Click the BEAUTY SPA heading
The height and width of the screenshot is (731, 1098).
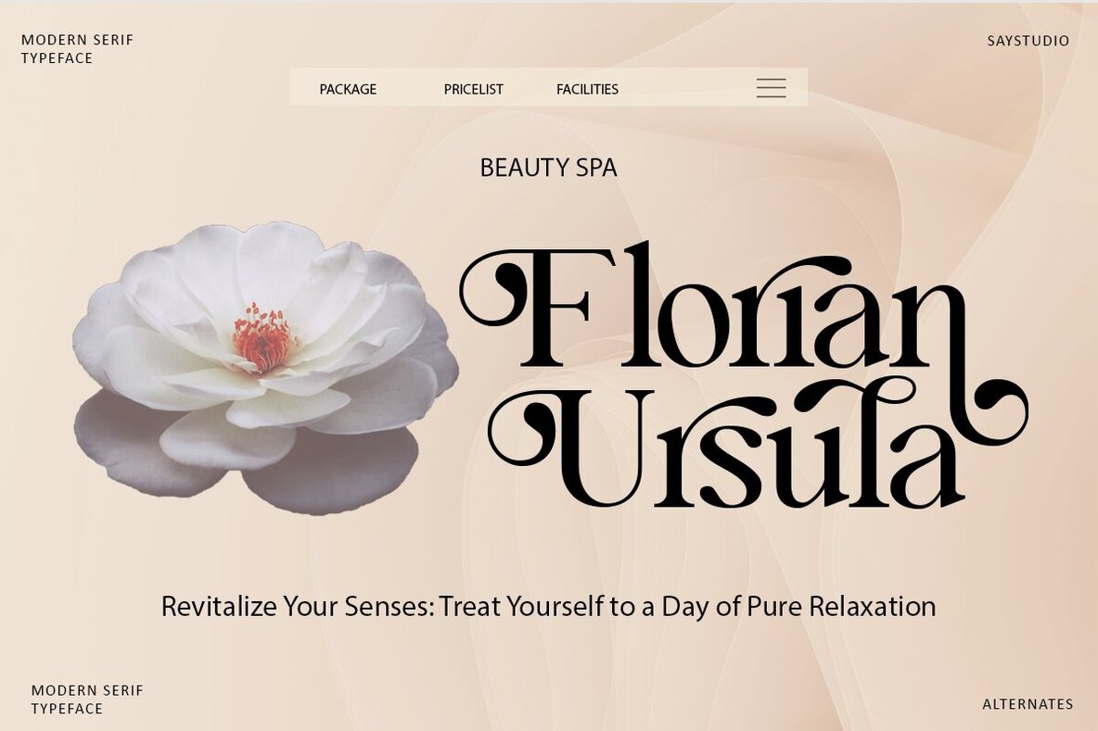pos(548,168)
